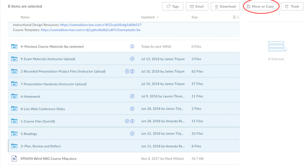Click the shared link icon on 6-Homework row
This screenshot has width=308, height=166.
pos(132,96)
